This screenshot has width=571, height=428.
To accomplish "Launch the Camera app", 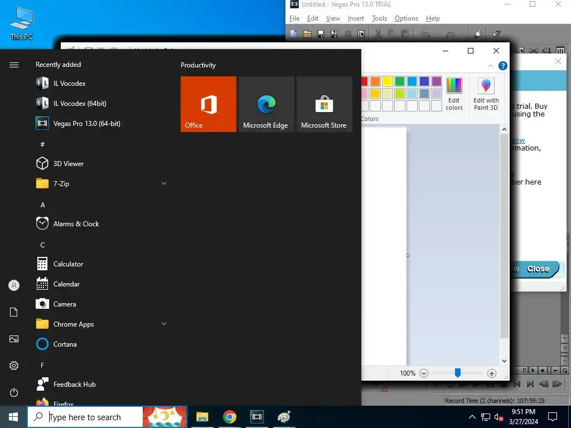I will pos(101,304).
